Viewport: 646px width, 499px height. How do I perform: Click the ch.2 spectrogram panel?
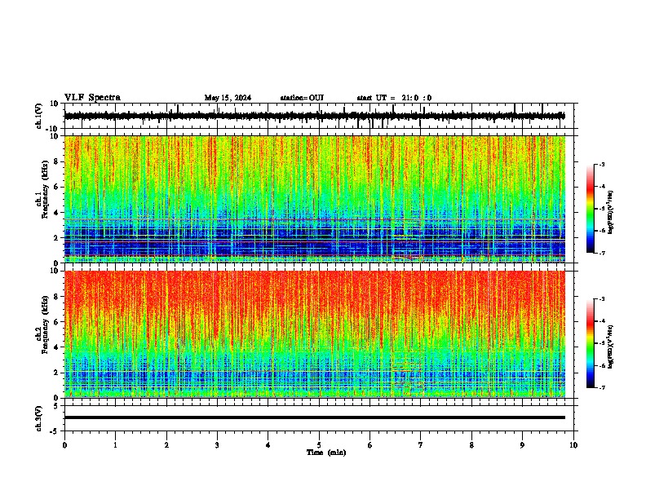point(315,334)
